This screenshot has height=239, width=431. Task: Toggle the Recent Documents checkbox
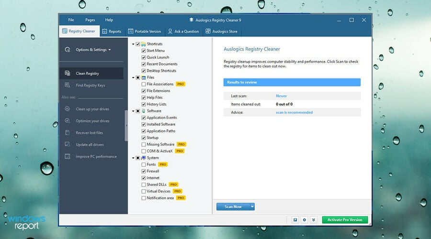point(144,64)
